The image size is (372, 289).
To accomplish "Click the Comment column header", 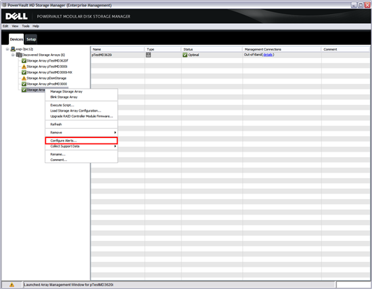I will 346,49.
